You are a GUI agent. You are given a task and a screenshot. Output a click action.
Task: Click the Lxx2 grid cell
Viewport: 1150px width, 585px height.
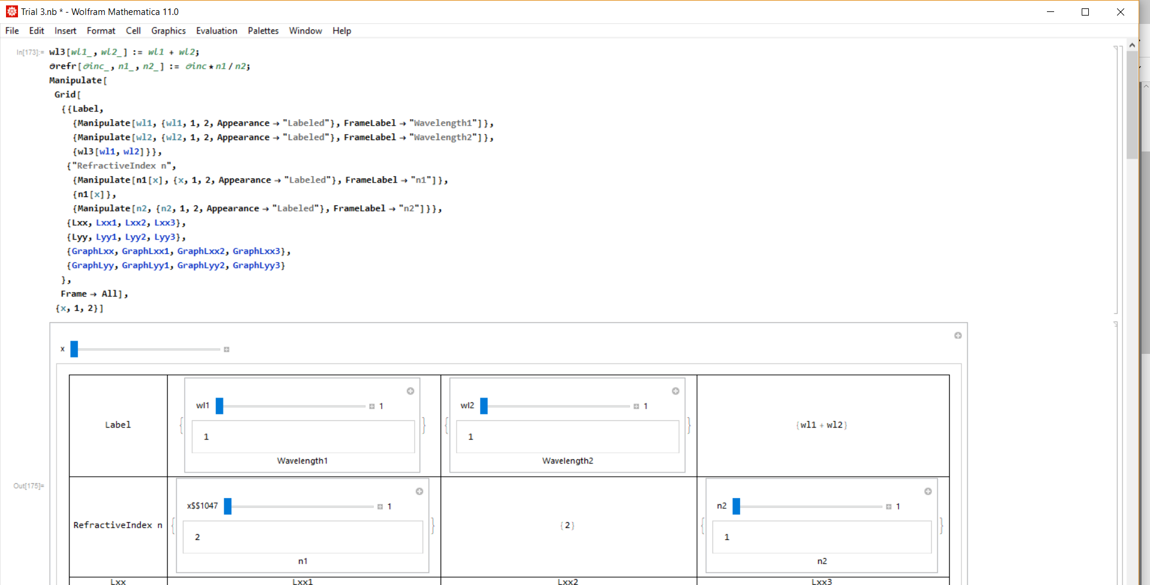click(x=568, y=581)
